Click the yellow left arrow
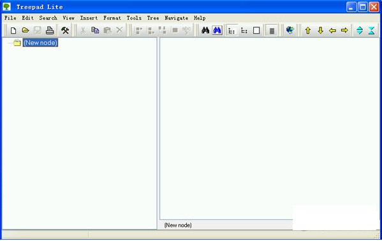The image size is (382, 241). 332,31
